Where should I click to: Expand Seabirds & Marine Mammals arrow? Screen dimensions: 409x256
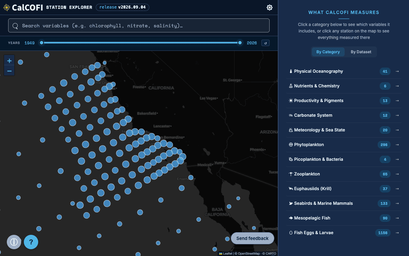click(397, 203)
